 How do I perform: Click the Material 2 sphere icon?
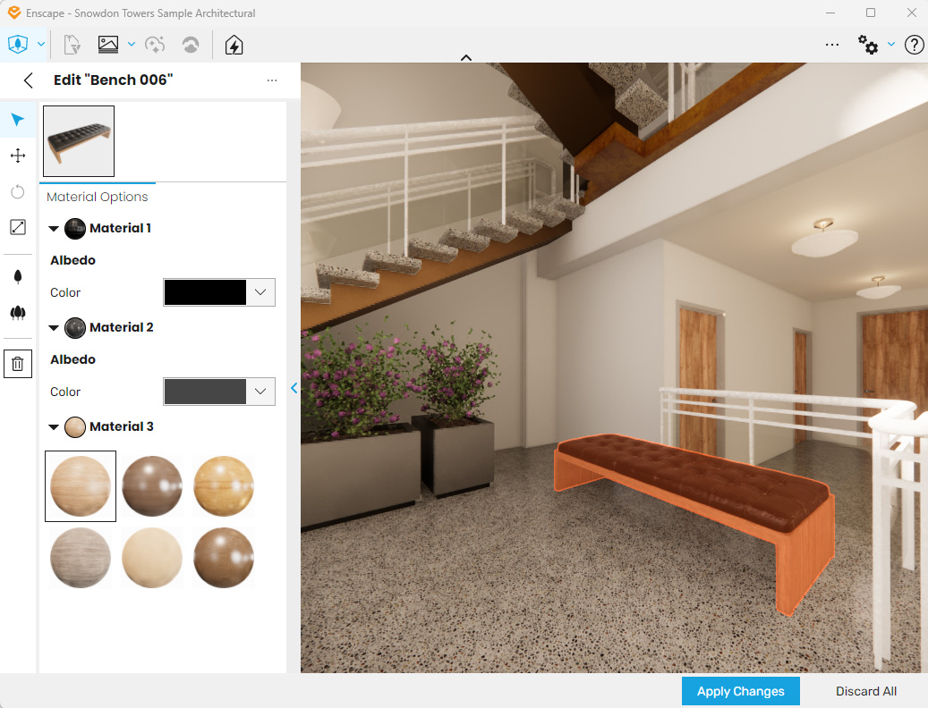(x=75, y=328)
